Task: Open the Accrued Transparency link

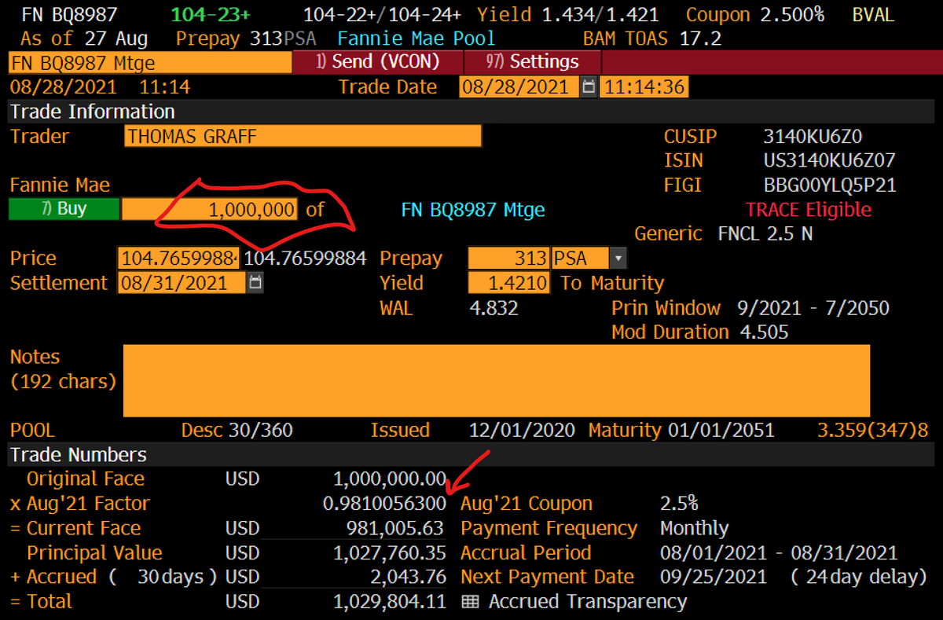Action: click(588, 602)
